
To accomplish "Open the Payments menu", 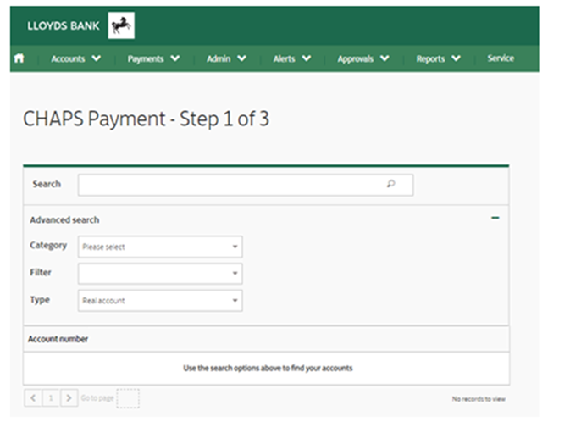I will pyautogui.click(x=153, y=58).
